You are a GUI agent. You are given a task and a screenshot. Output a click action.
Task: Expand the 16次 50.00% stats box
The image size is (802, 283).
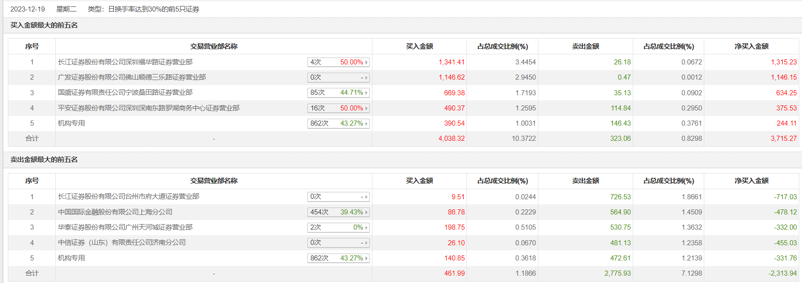pyautogui.click(x=338, y=108)
